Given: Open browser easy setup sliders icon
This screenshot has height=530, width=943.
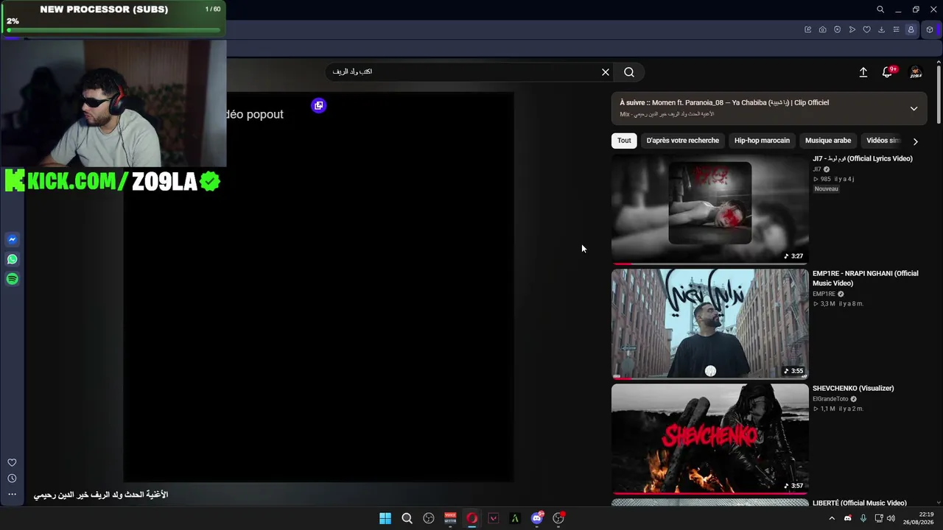Looking at the screenshot, I should [896, 29].
